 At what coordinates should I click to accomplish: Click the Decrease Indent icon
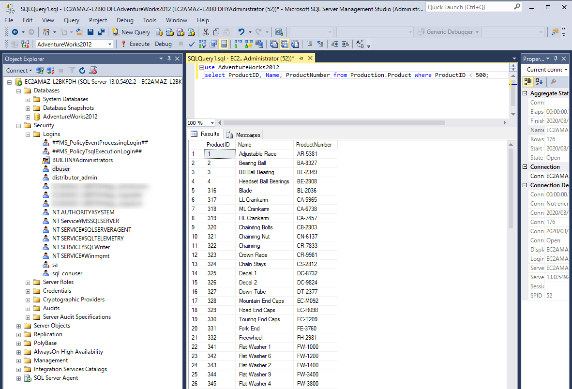pos(334,44)
